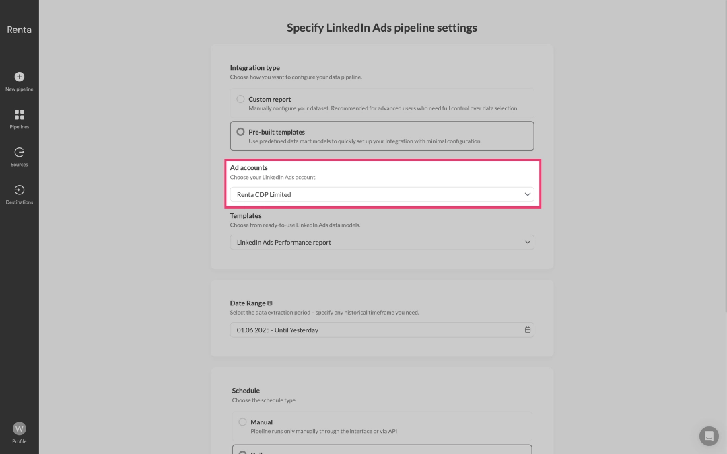Viewport: 727px width, 454px height.
Task: Expand the Templates dropdown
Action: coord(382,242)
